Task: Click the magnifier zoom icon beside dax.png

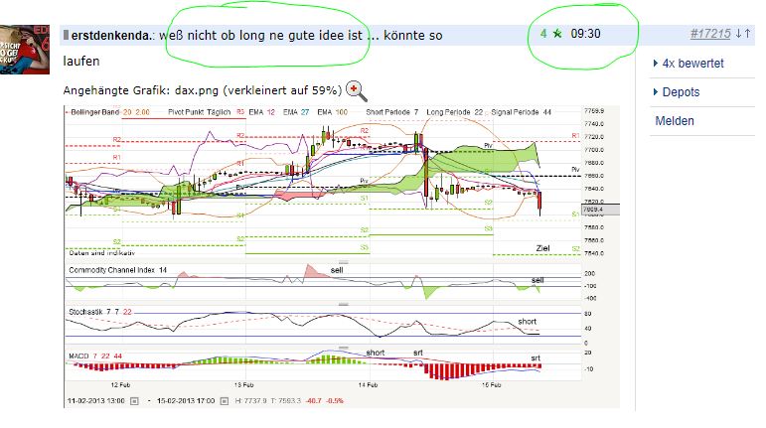Action: tap(356, 90)
